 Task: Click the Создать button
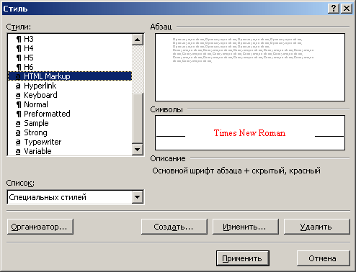point(174,227)
